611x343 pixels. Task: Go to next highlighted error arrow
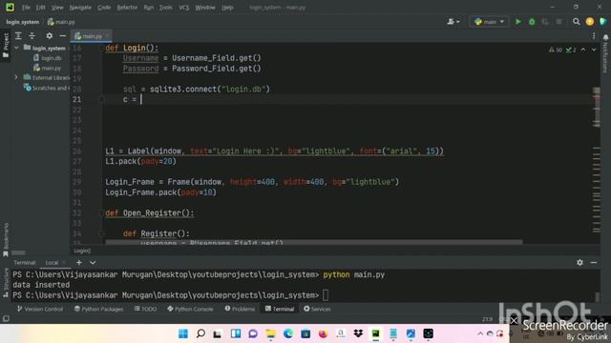click(594, 50)
